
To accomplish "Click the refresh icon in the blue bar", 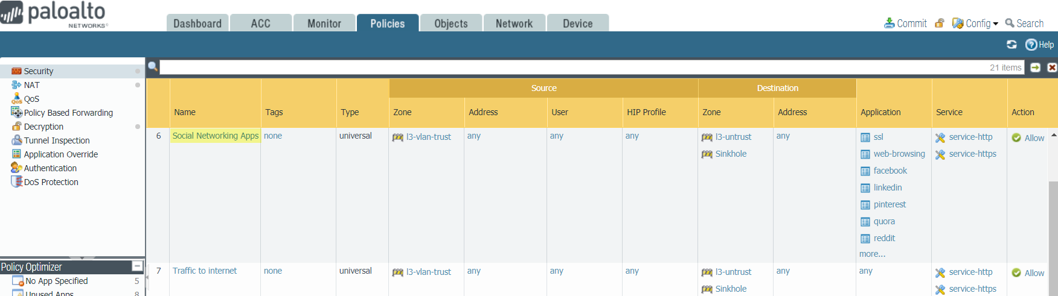I will [1012, 45].
